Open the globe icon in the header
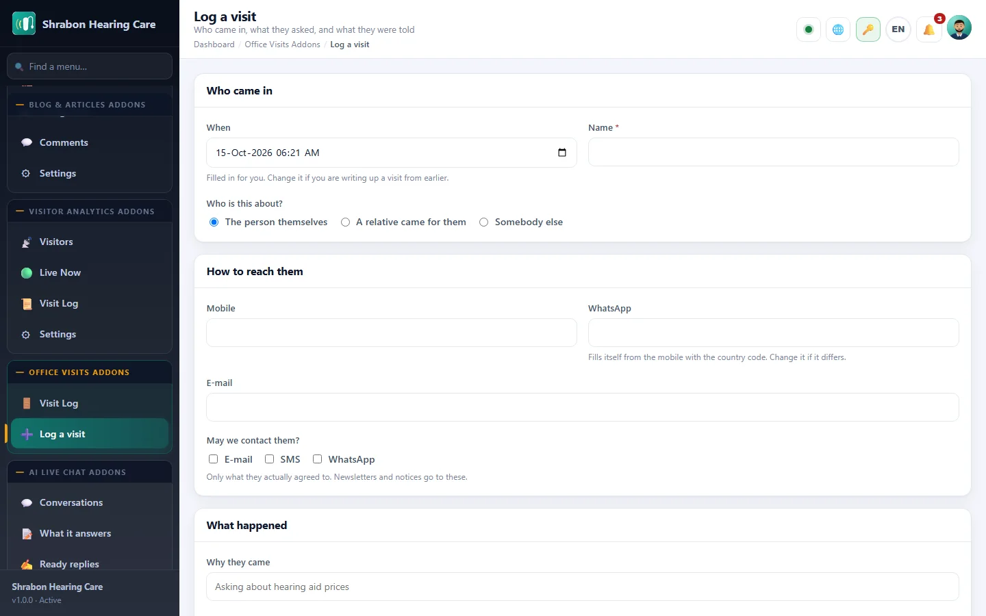986x616 pixels. click(838, 29)
